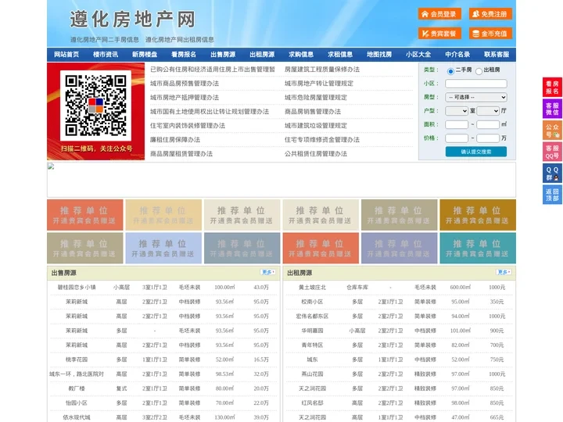Open listing 怡园小区
The width and height of the screenshot is (563, 422).
(x=77, y=403)
